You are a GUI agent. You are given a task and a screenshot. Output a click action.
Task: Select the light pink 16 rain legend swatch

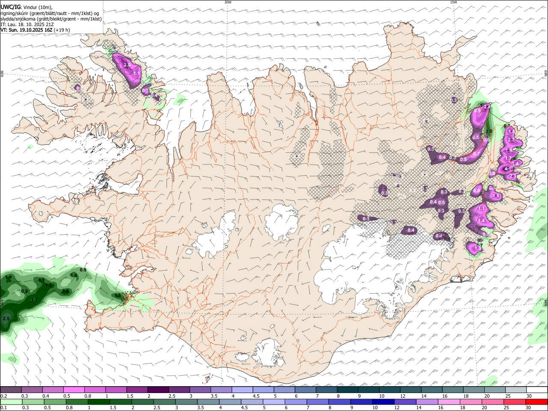click(x=449, y=402)
